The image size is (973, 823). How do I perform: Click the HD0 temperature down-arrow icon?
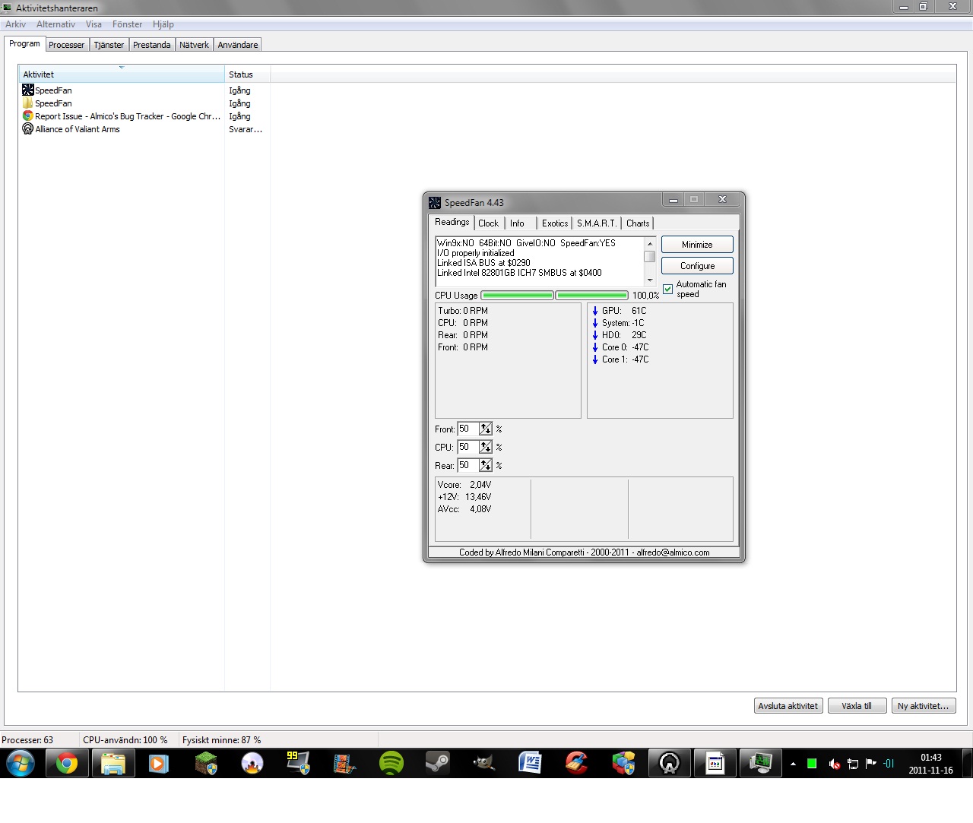(595, 335)
